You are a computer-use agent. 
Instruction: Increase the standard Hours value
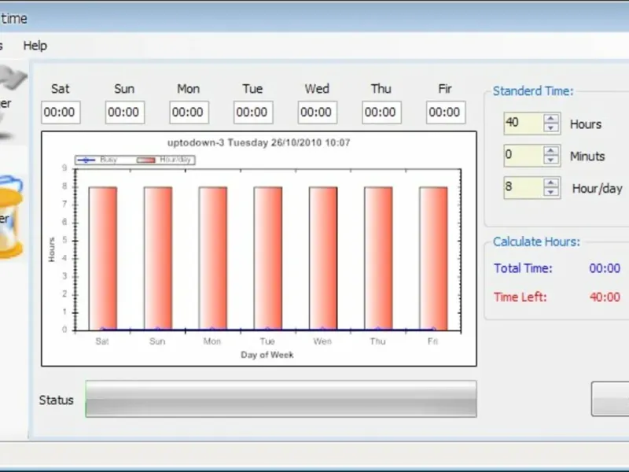pyautogui.click(x=551, y=119)
